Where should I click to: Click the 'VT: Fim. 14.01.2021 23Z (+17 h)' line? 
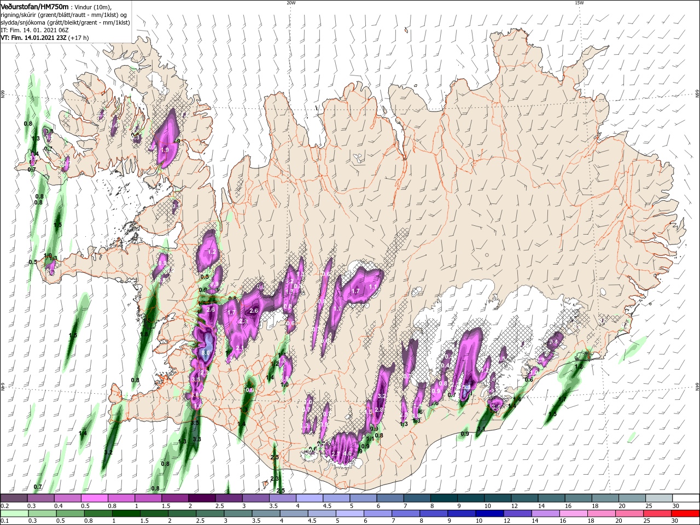point(45,38)
